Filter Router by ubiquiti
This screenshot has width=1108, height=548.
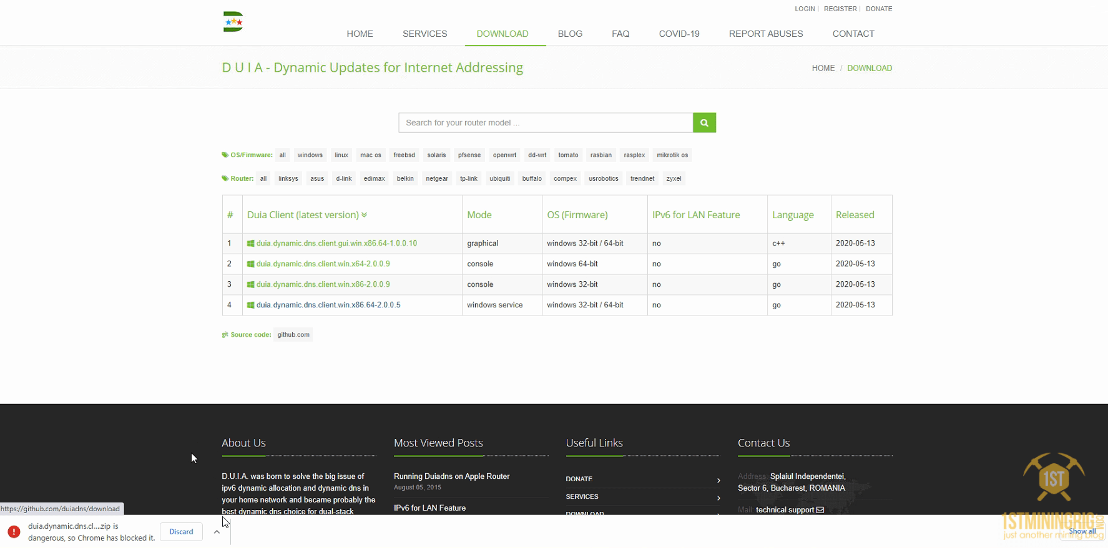pyautogui.click(x=500, y=179)
